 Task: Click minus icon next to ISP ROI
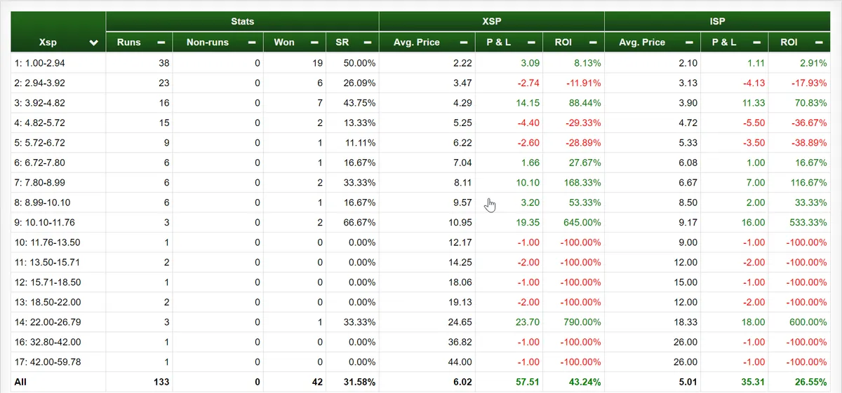[817, 43]
